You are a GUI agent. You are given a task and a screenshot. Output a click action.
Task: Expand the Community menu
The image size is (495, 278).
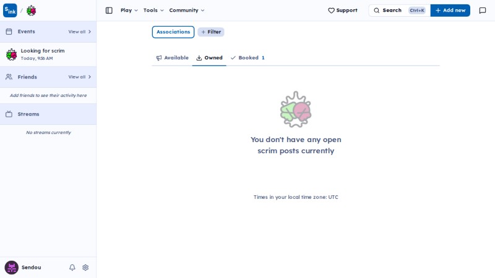pos(187,11)
